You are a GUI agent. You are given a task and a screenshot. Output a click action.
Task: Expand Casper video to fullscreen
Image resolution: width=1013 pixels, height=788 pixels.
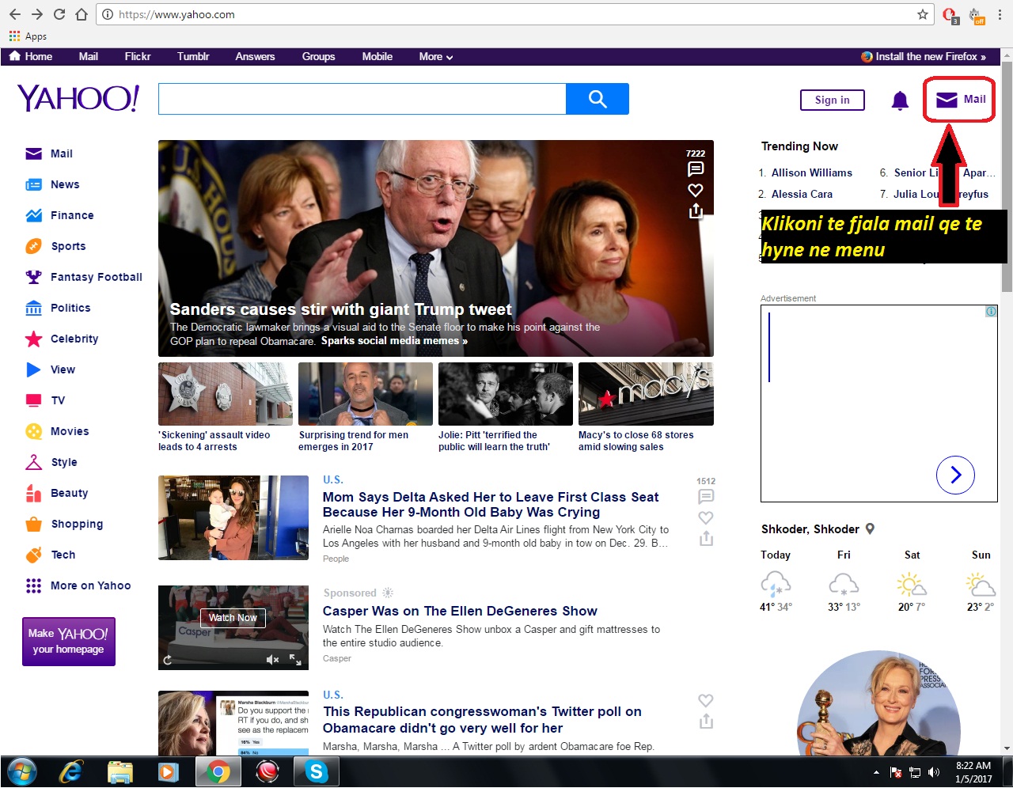[x=295, y=659]
